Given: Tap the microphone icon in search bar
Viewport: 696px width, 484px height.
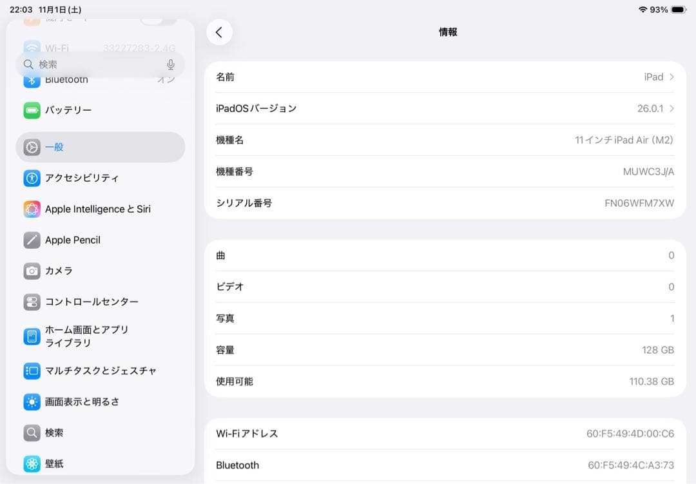Looking at the screenshot, I should coord(170,64).
